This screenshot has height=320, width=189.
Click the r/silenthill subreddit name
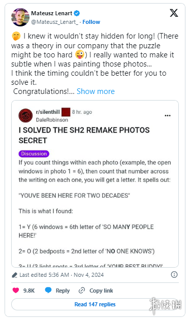point(48,112)
